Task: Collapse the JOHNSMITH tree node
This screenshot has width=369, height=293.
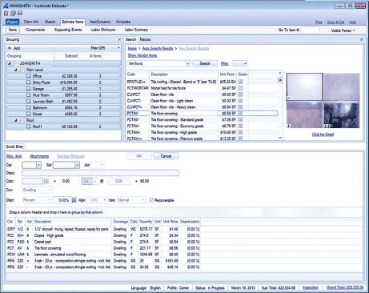Action: 10,63
